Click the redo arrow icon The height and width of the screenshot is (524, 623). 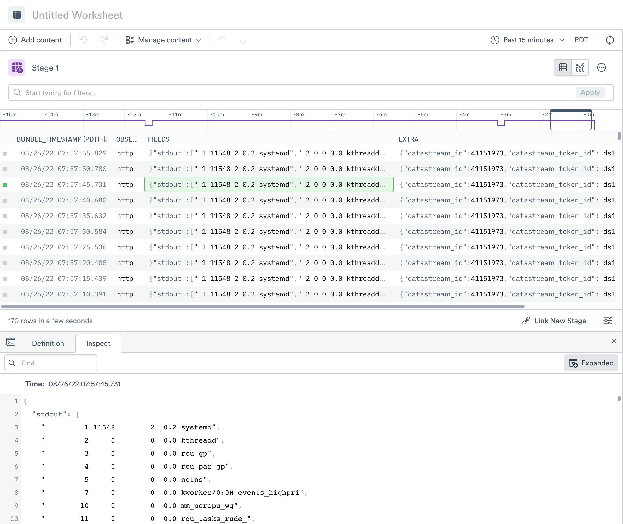[104, 40]
